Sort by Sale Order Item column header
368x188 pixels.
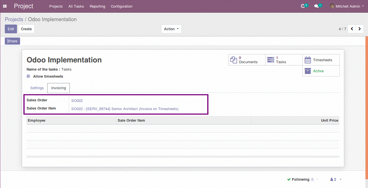tap(184, 120)
